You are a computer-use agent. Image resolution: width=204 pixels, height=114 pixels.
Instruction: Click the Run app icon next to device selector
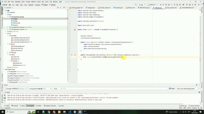[x=161, y=5]
